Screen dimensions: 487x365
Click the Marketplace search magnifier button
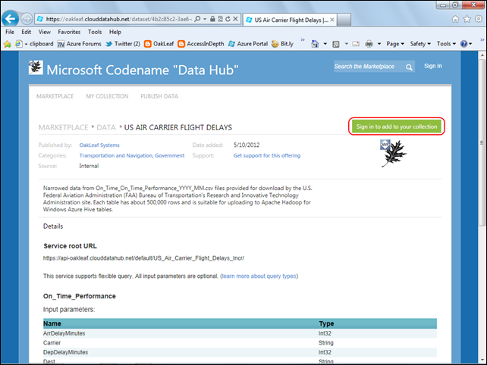pyautogui.click(x=409, y=67)
